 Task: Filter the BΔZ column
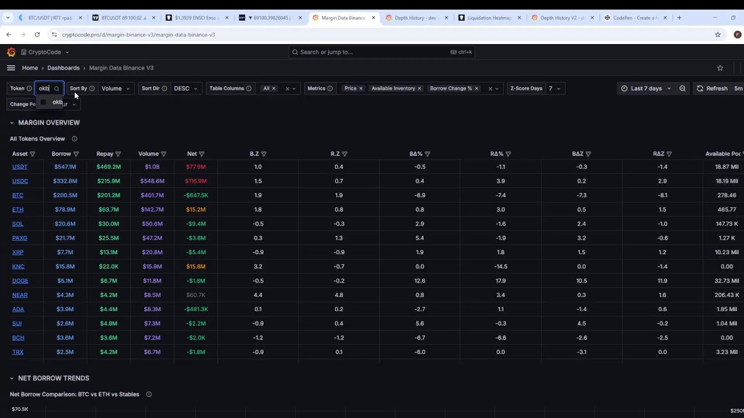pos(588,154)
